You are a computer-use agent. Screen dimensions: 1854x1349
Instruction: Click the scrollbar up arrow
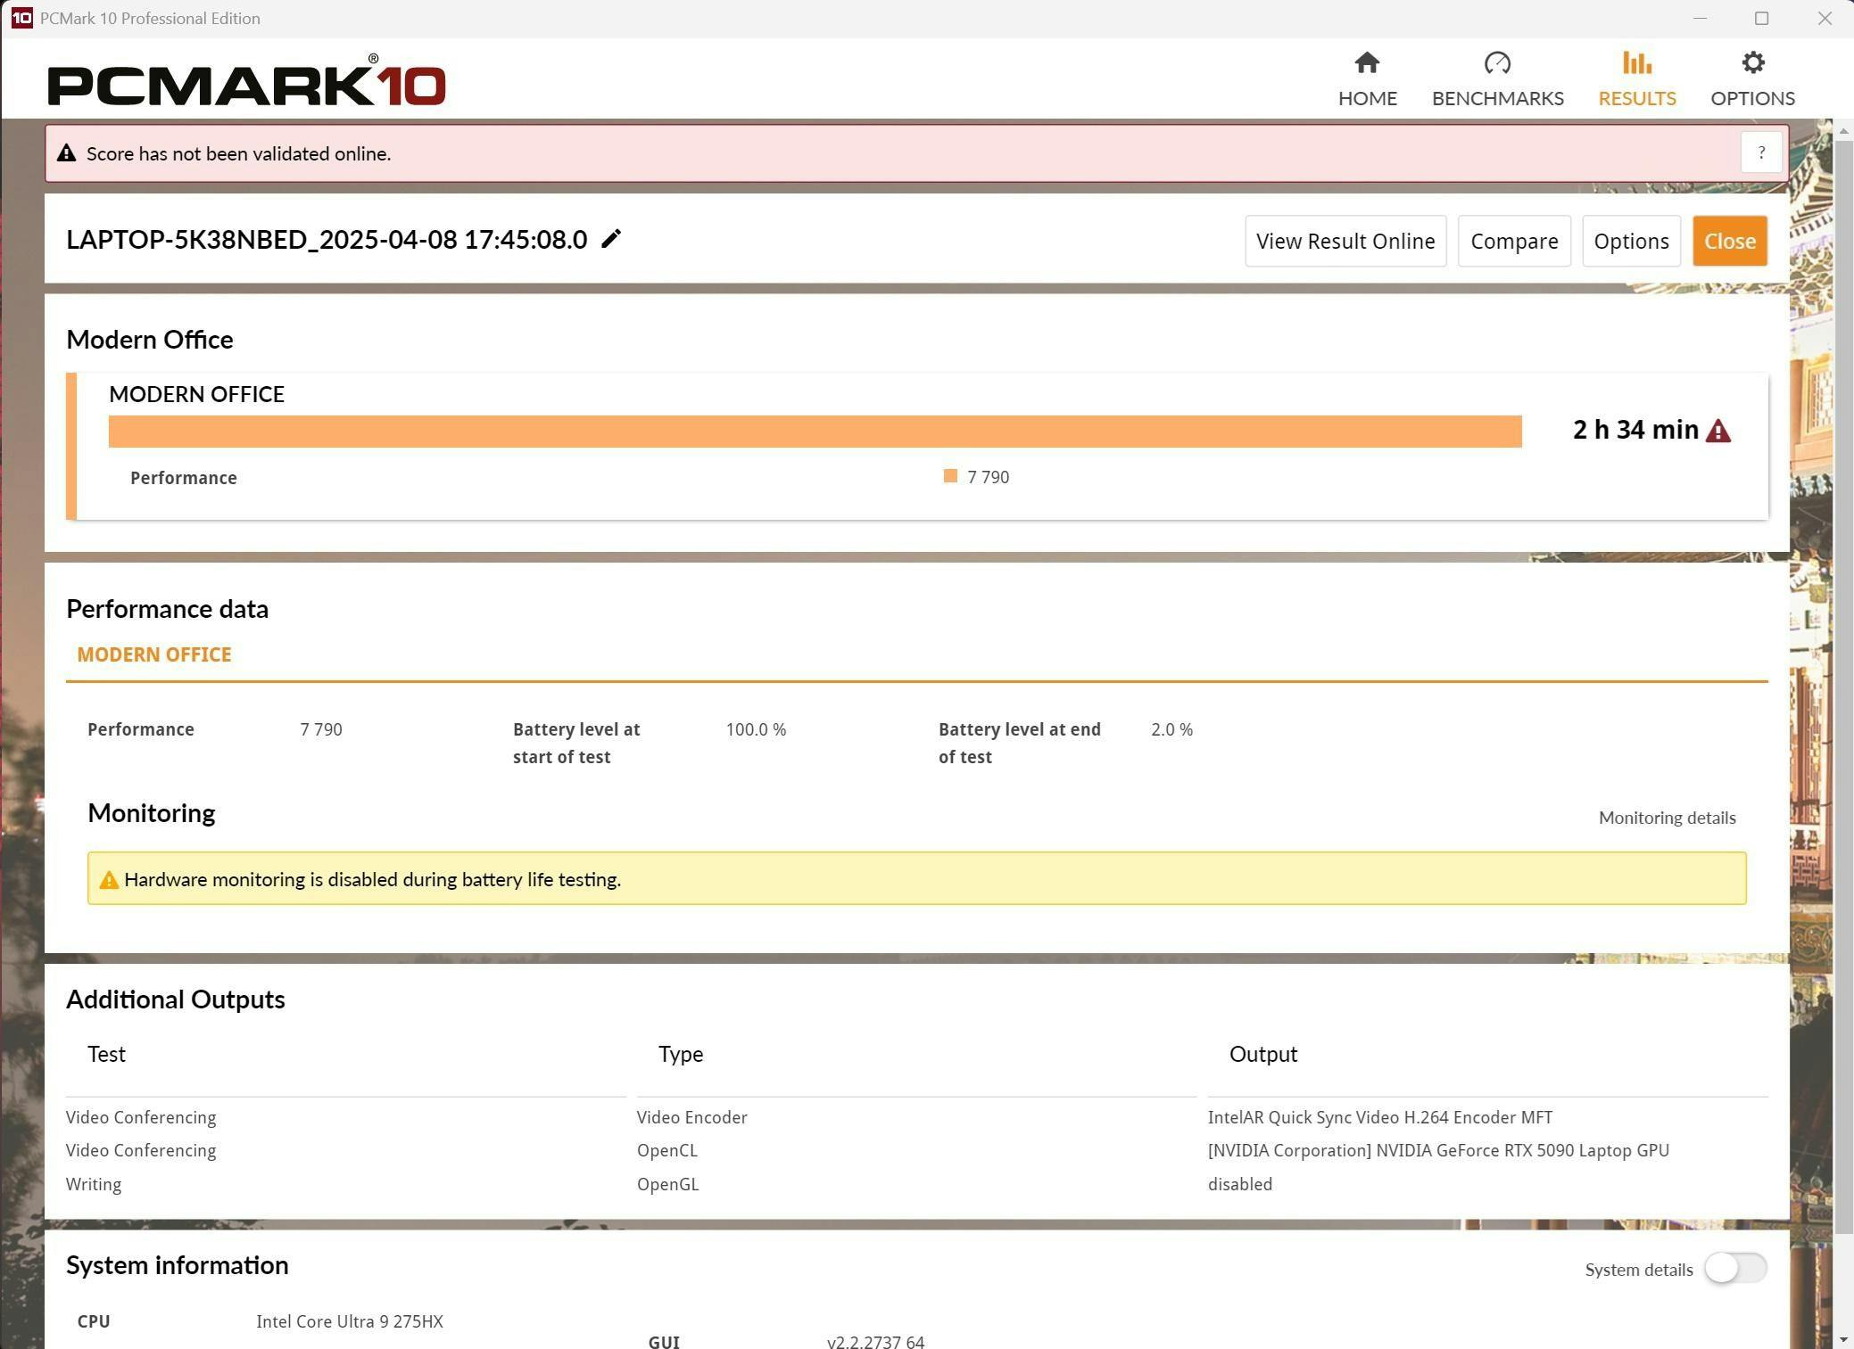[x=1843, y=130]
